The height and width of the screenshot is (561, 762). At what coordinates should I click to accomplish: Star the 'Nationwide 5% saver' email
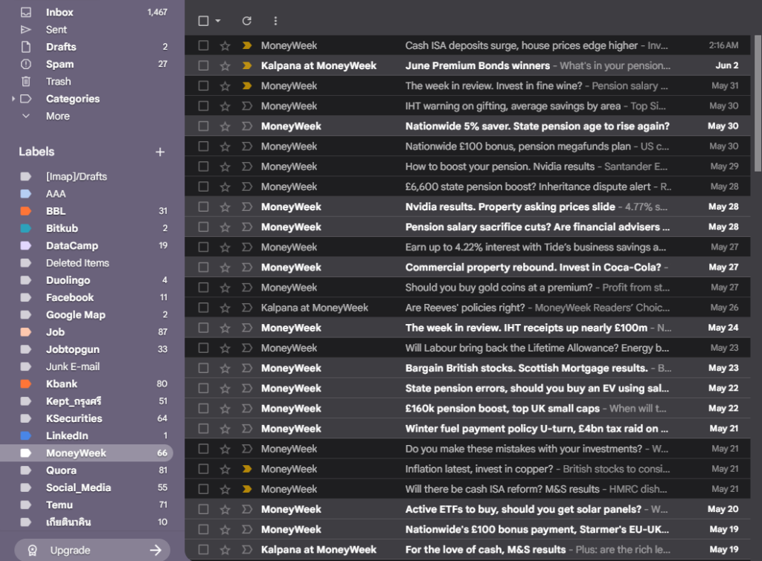[225, 126]
